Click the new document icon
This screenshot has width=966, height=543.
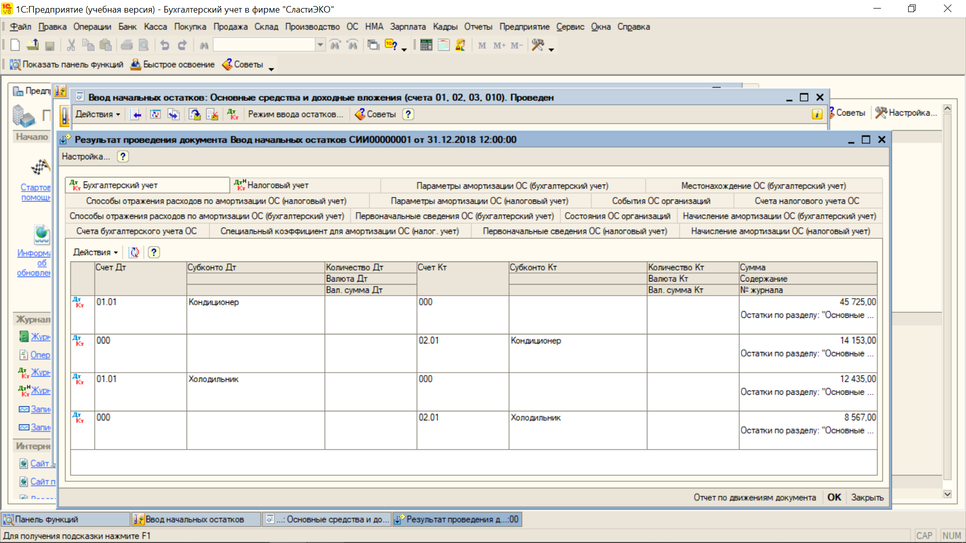click(15, 45)
